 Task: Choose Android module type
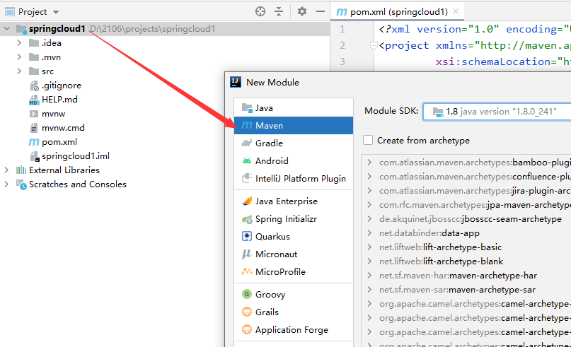(294, 160)
